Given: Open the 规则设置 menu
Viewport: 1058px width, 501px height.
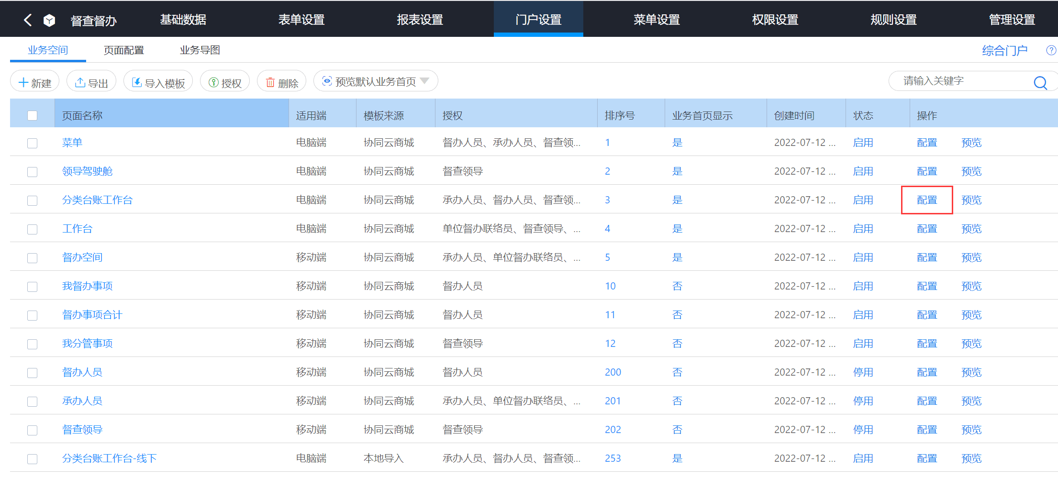Looking at the screenshot, I should (x=893, y=20).
